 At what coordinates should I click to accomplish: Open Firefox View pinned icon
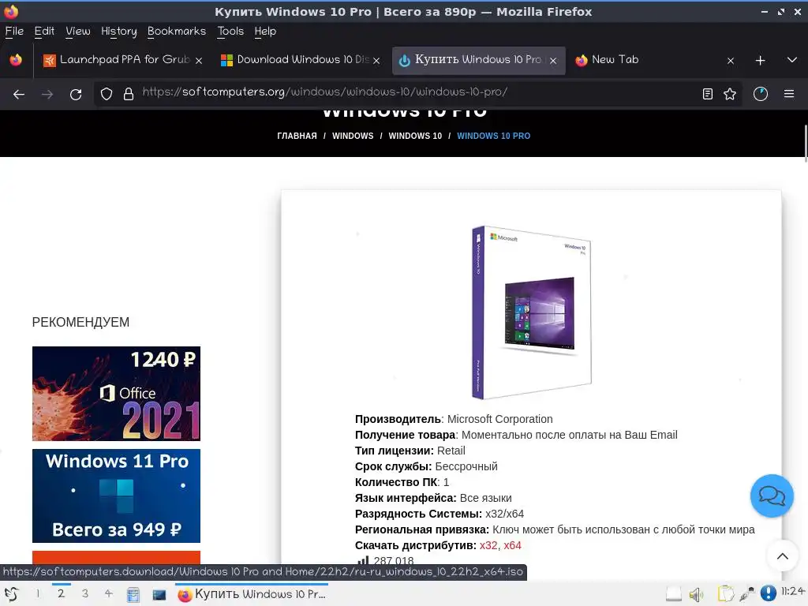[16, 60]
